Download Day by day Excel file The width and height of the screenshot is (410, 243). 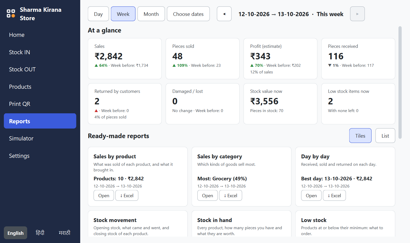point(334,195)
